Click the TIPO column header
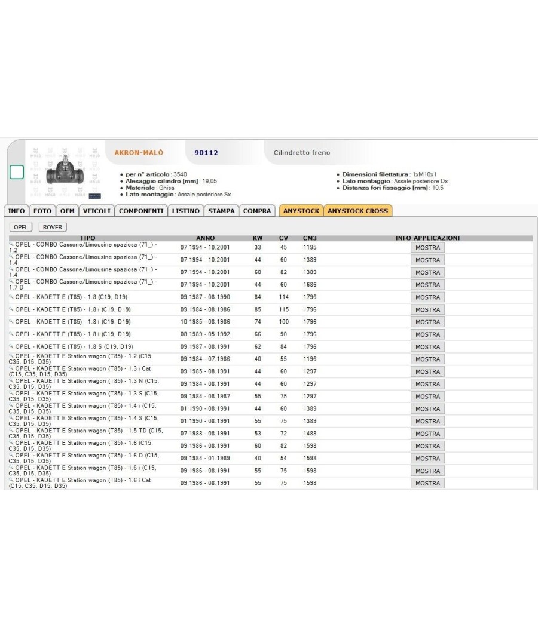The height and width of the screenshot is (627, 538). 88,238
